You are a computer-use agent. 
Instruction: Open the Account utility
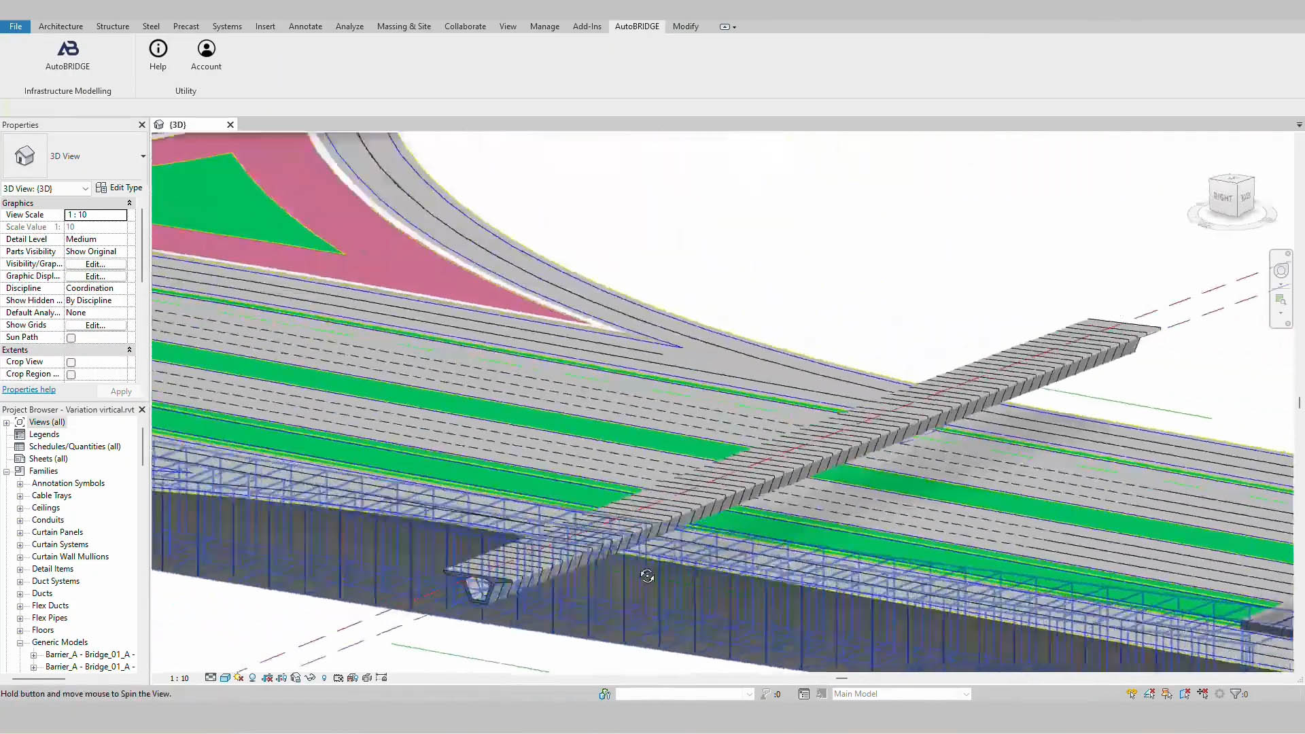[x=206, y=55]
